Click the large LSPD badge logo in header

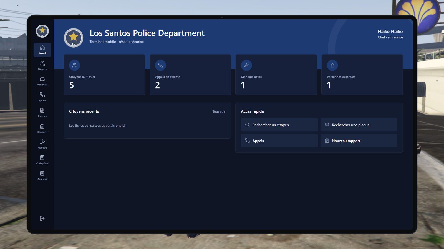coord(74,38)
